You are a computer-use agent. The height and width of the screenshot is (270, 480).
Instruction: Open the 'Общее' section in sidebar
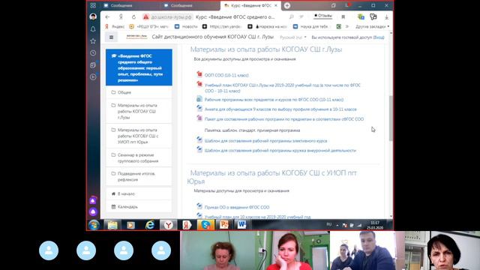click(139, 92)
